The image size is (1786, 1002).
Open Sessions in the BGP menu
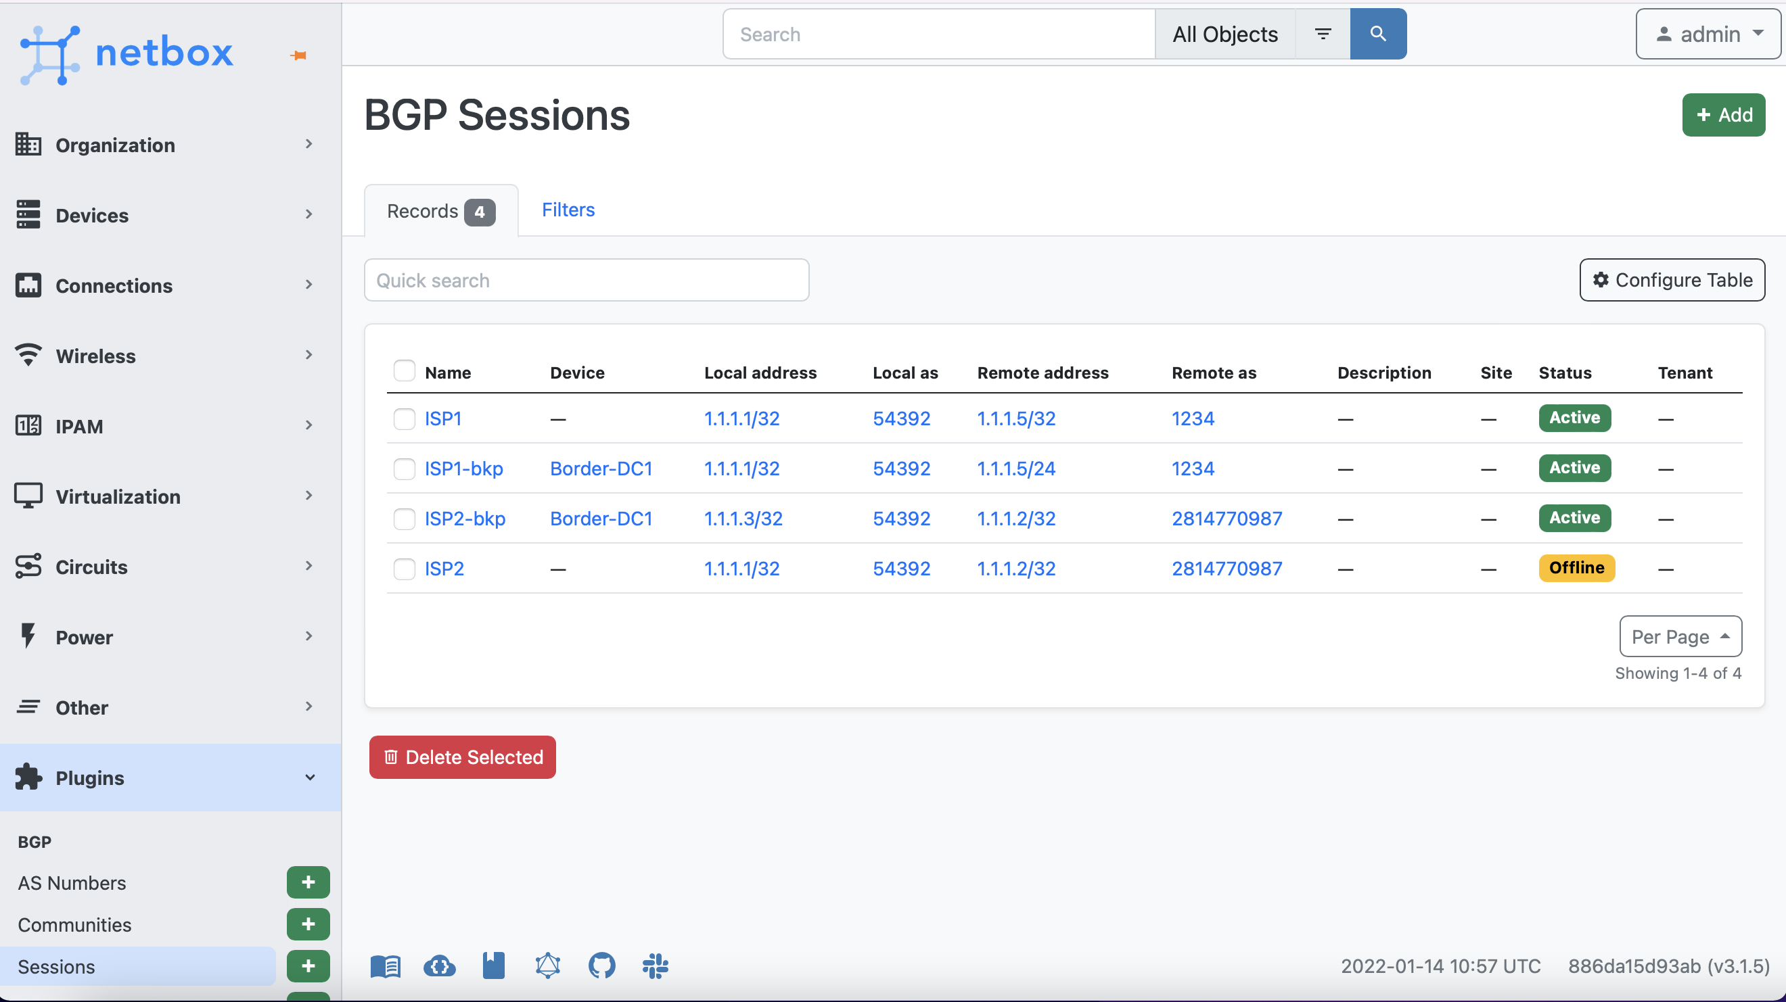pyautogui.click(x=57, y=966)
